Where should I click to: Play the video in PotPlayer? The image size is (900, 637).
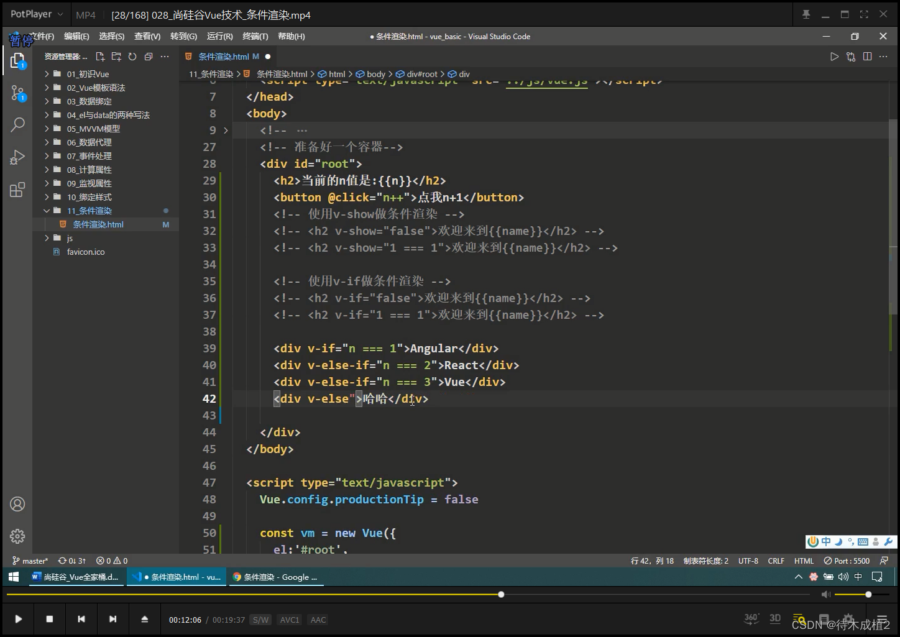click(19, 619)
